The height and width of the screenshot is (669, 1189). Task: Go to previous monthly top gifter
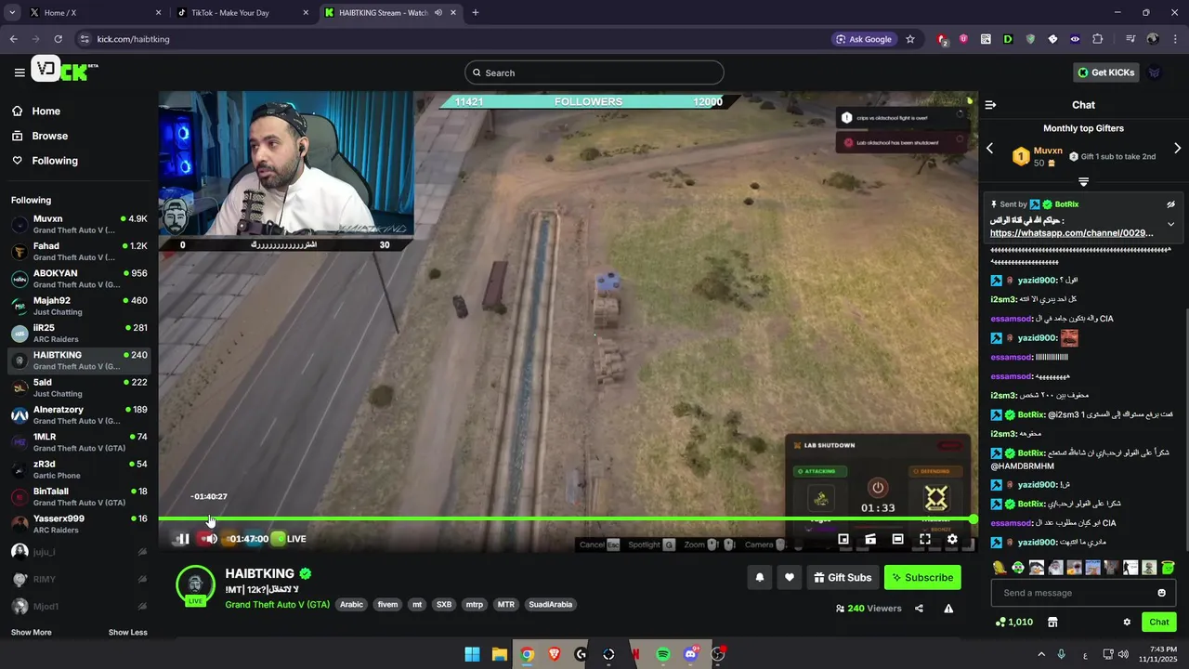(989, 149)
